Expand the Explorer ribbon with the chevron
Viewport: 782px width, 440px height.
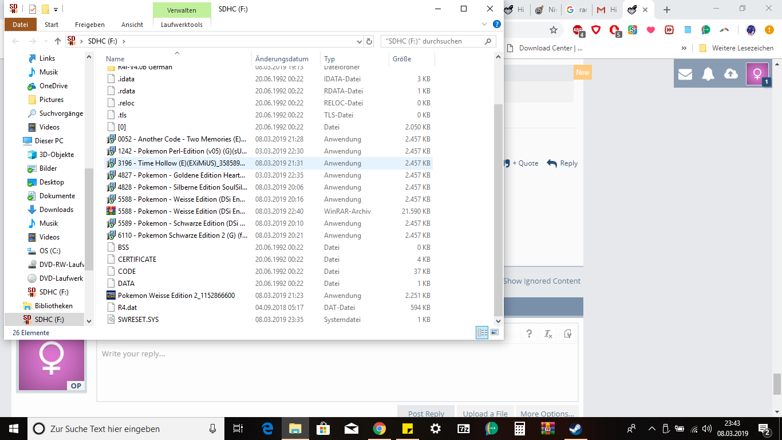point(485,24)
